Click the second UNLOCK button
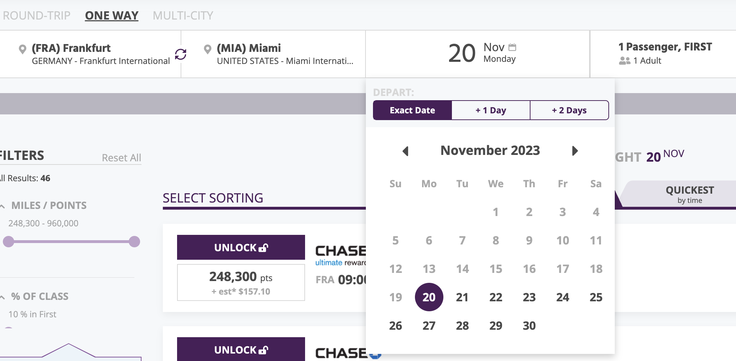 pyautogui.click(x=241, y=349)
